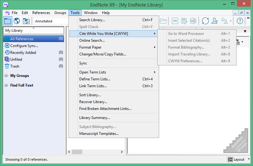Click the Configure Sync icon in sidebar
The width and height of the screenshot is (253, 166).
tap(7, 45)
